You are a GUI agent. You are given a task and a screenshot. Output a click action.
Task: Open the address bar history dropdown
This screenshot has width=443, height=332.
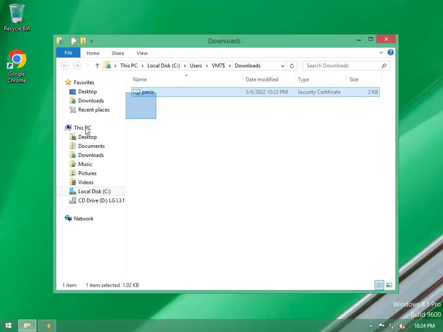click(x=282, y=66)
